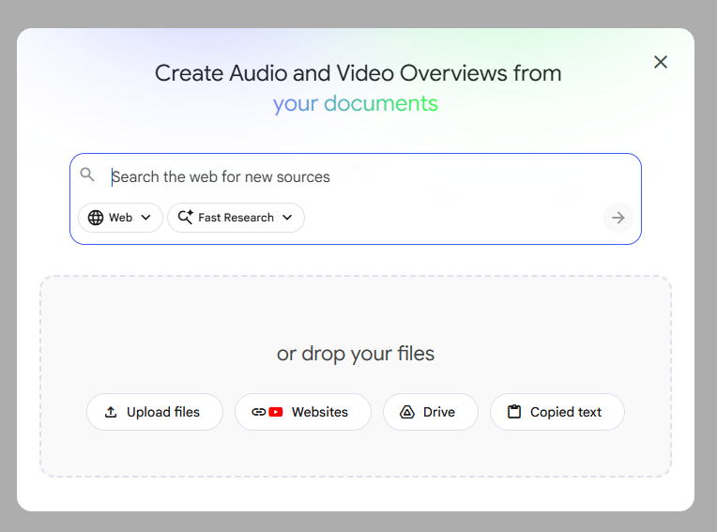Click the 'or drop your files' area
The height and width of the screenshot is (532, 717).
tap(356, 354)
